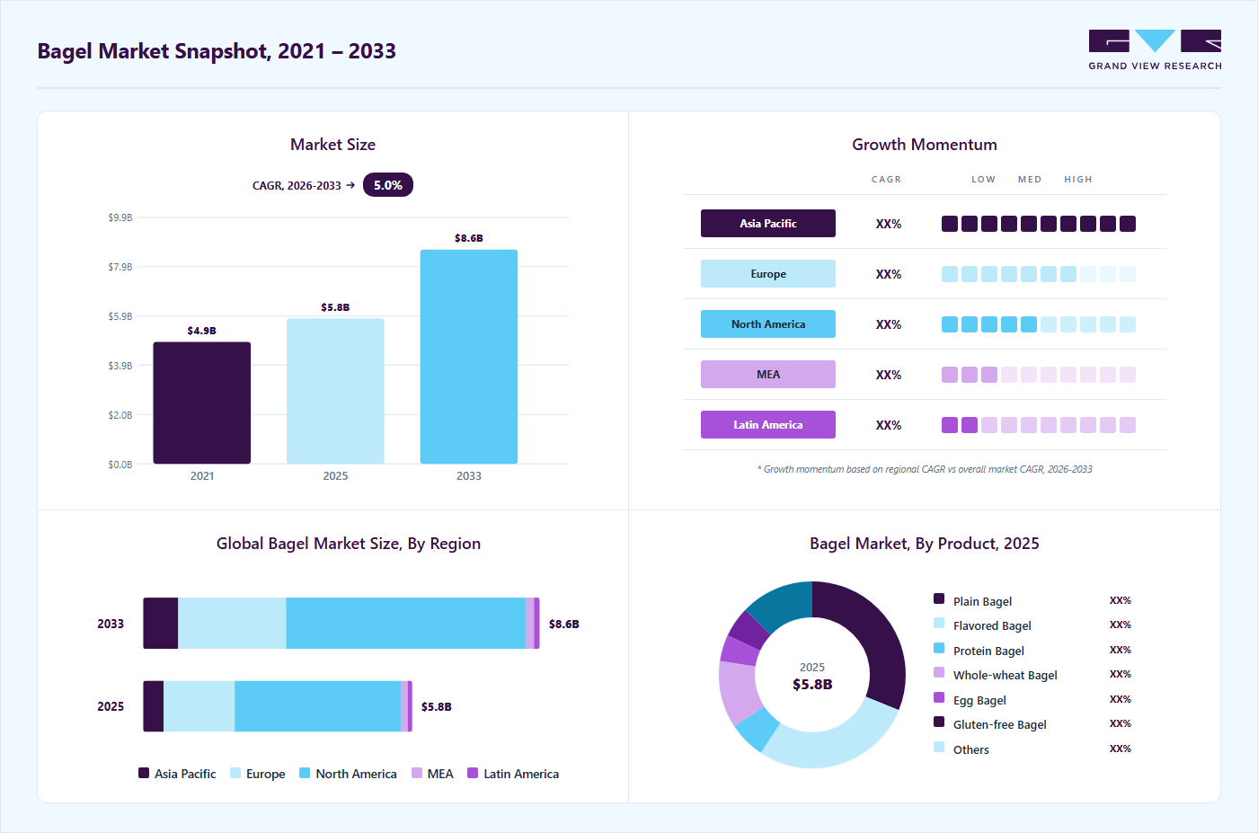Viewport: 1258px width, 833px height.
Task: Click the Protein Bagel legend swatch
Action: point(939,648)
